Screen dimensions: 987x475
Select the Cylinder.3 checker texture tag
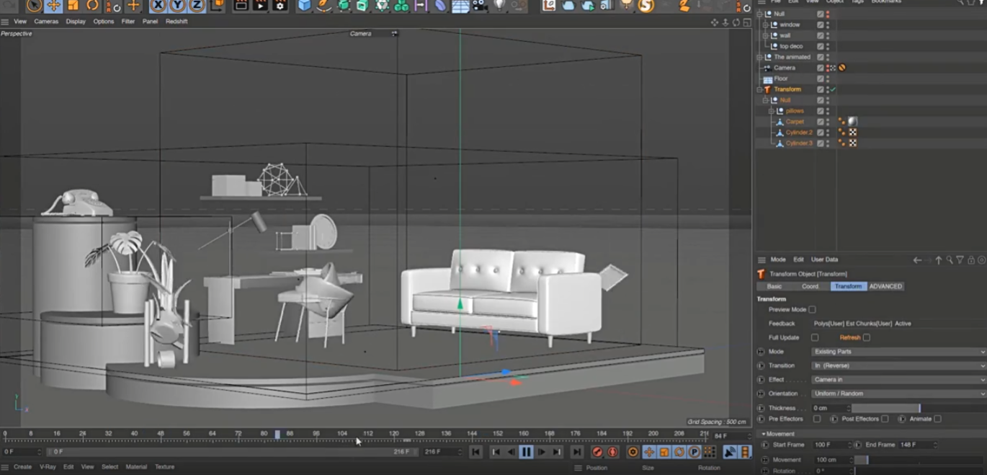pyautogui.click(x=853, y=143)
